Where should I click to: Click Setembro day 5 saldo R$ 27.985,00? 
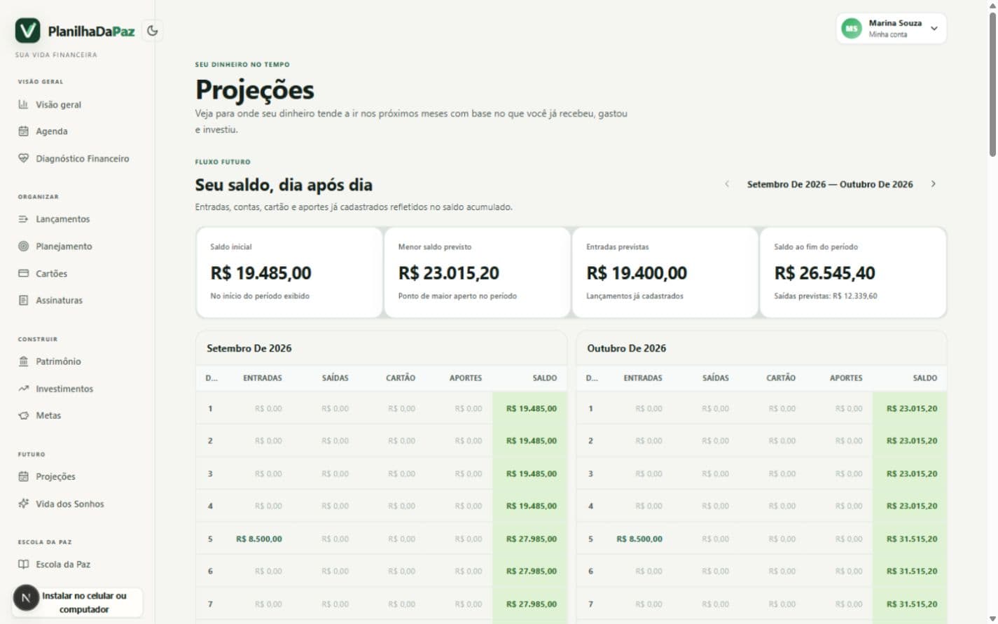(532, 539)
